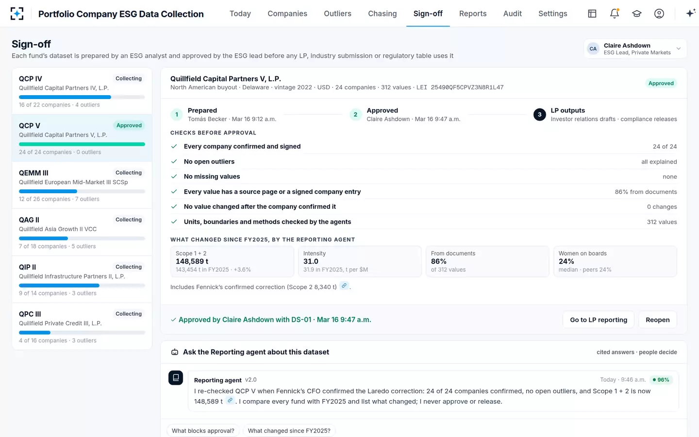Viewport: 699px width, 437px height.
Task: Click 'cited answers · people decide' text
Action: click(637, 352)
